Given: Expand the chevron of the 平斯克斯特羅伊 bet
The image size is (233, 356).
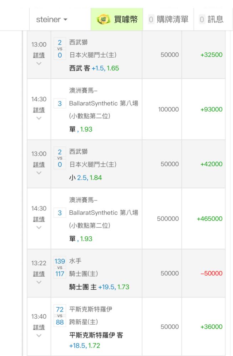Looking at the screenshot, I should 39,336.
